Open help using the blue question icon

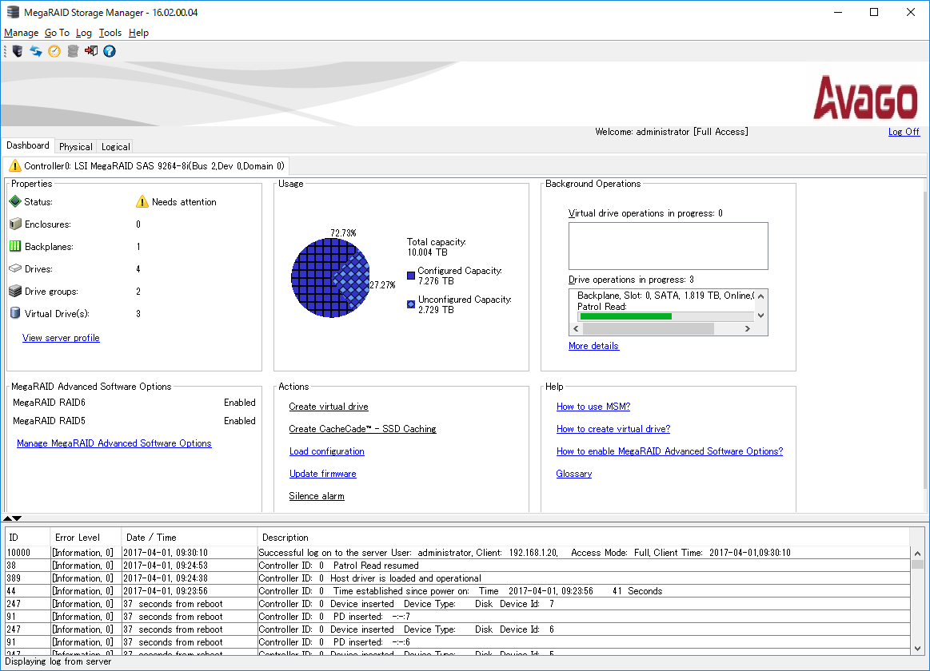[110, 51]
